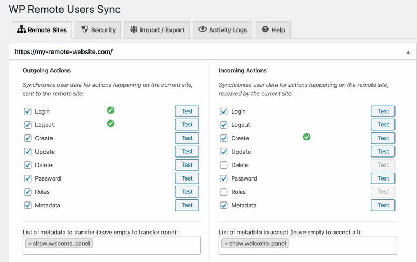Screen dimensions: 417x262
Task: Uncheck incoming Login checkbox
Action: 224,111
